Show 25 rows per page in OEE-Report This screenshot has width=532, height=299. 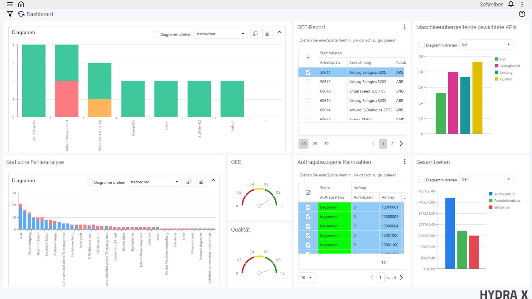point(315,144)
